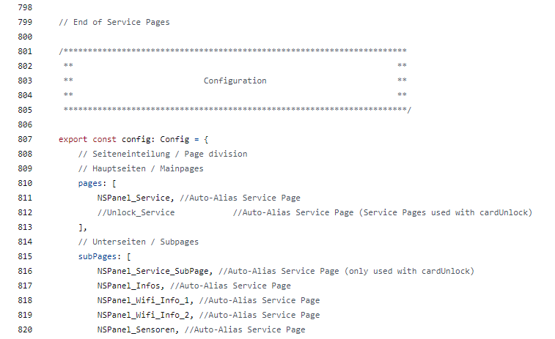
Task: Click line number 820
Action: 25,329
